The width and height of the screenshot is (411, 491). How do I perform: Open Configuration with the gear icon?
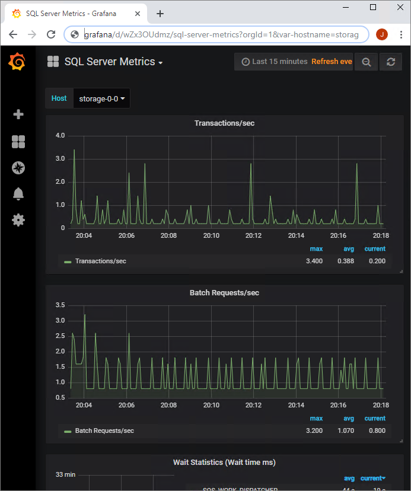click(17, 220)
